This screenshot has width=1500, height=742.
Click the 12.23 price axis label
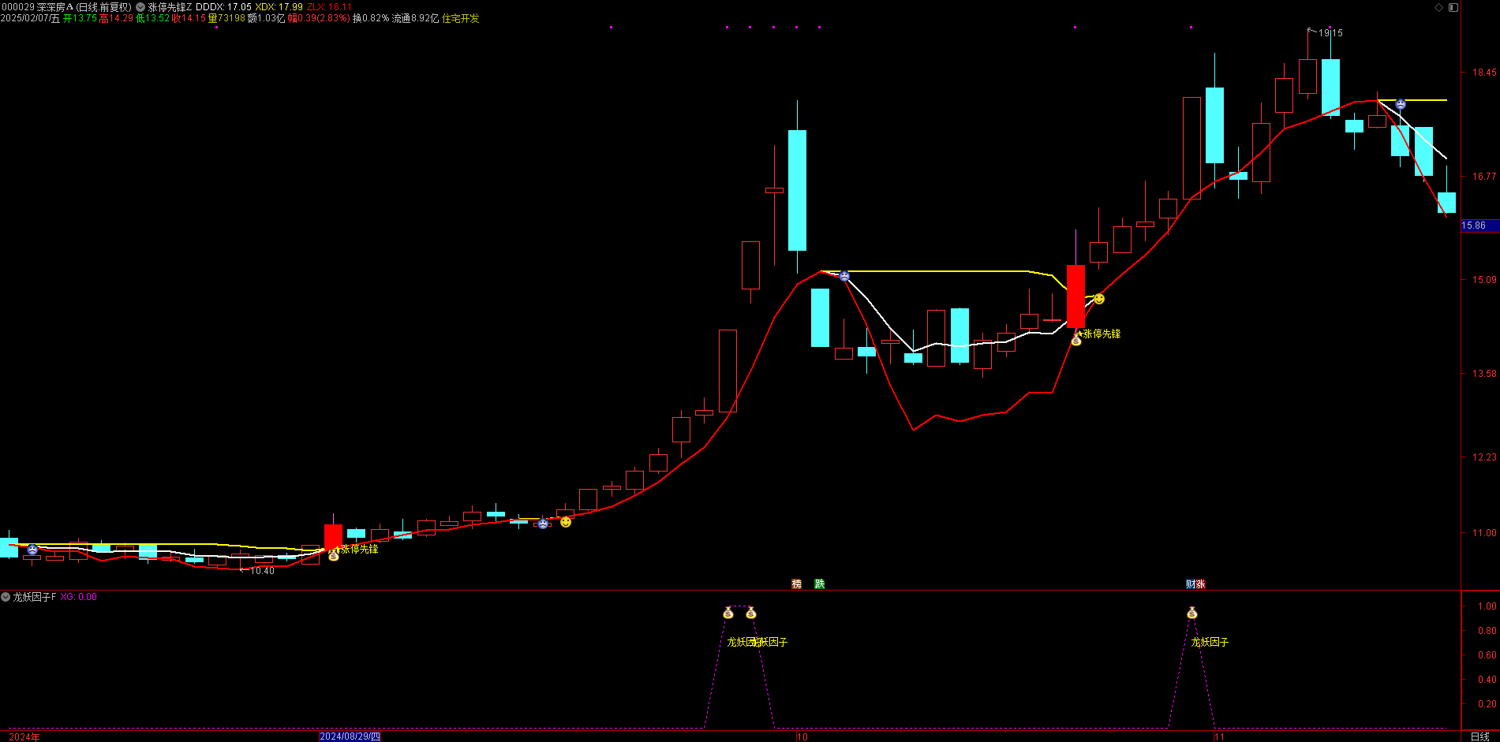point(1484,457)
